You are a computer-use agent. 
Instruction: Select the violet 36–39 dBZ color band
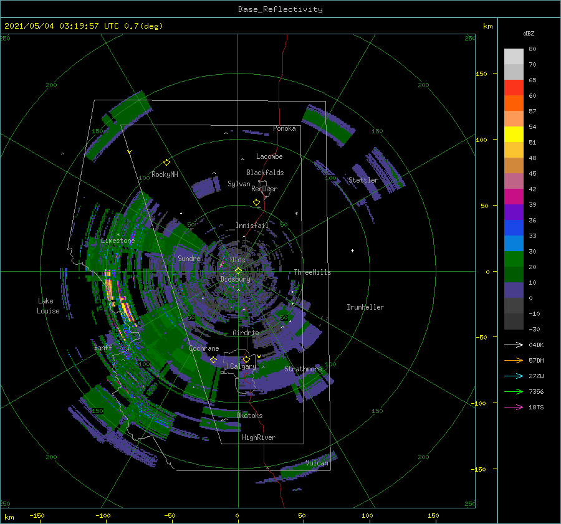pos(514,212)
